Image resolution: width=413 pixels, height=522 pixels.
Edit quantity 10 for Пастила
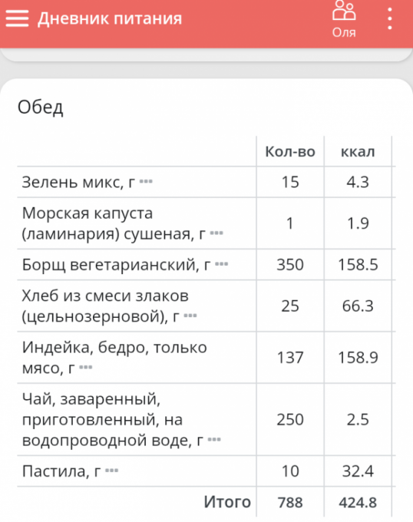[x=290, y=471]
